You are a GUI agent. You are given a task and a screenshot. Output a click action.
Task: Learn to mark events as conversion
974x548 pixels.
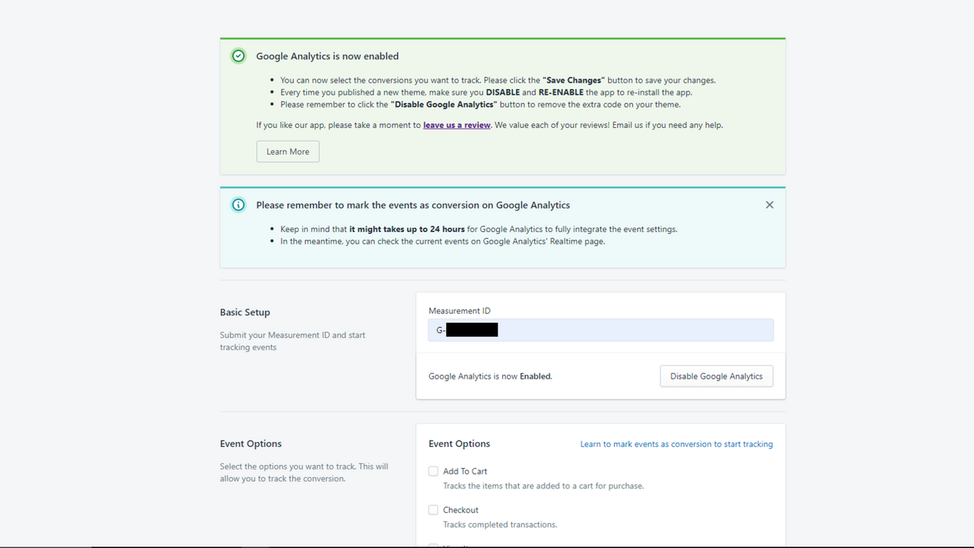676,444
